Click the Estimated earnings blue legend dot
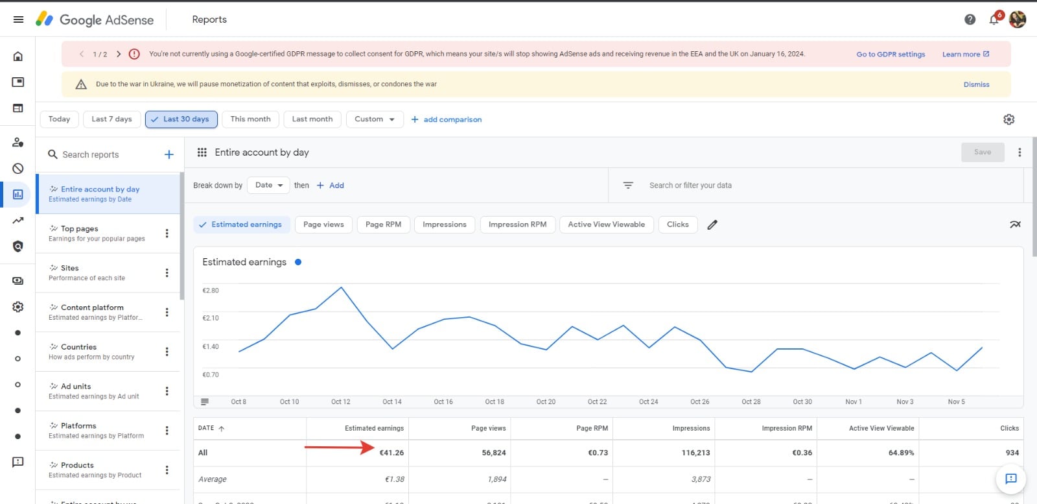 [298, 262]
